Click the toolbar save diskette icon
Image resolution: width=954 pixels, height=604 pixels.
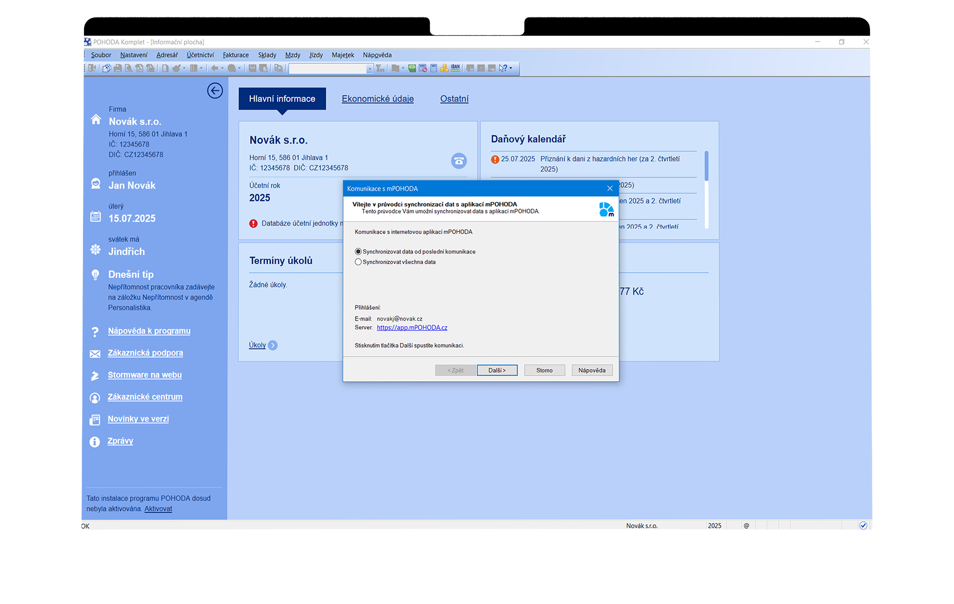click(252, 68)
